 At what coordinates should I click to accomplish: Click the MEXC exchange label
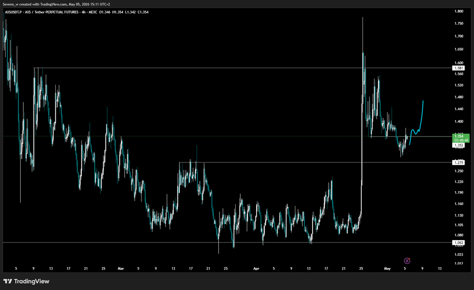(x=93, y=12)
